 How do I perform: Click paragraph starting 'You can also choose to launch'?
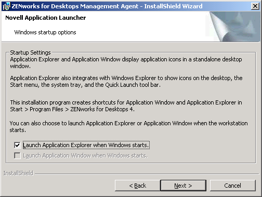[x=128, y=127]
